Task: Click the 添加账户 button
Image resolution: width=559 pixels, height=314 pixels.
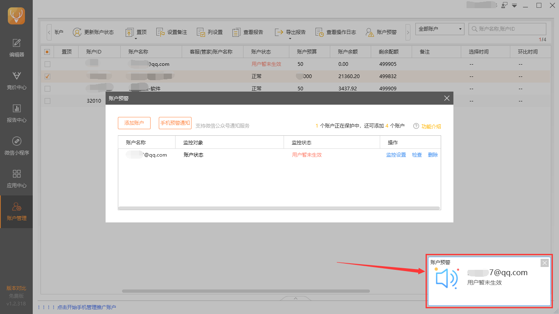Action: (x=134, y=123)
